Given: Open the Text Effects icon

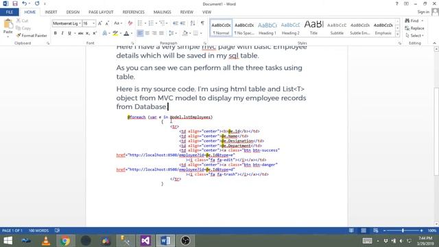Looking at the screenshot, I should [x=105, y=34].
